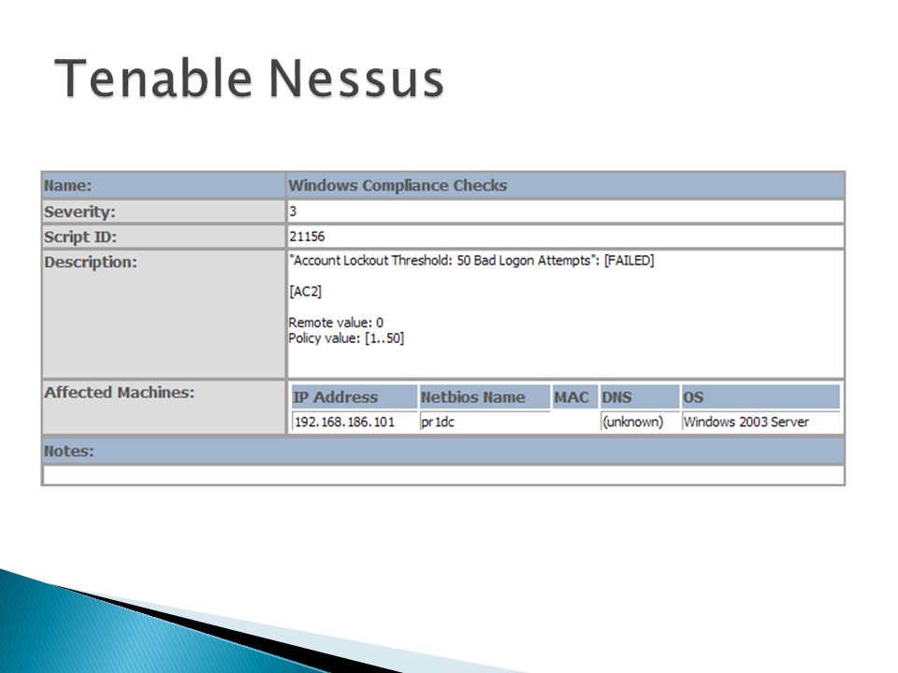Click the 'MAC' column header
Screen dimensions: 898x673
(x=575, y=396)
